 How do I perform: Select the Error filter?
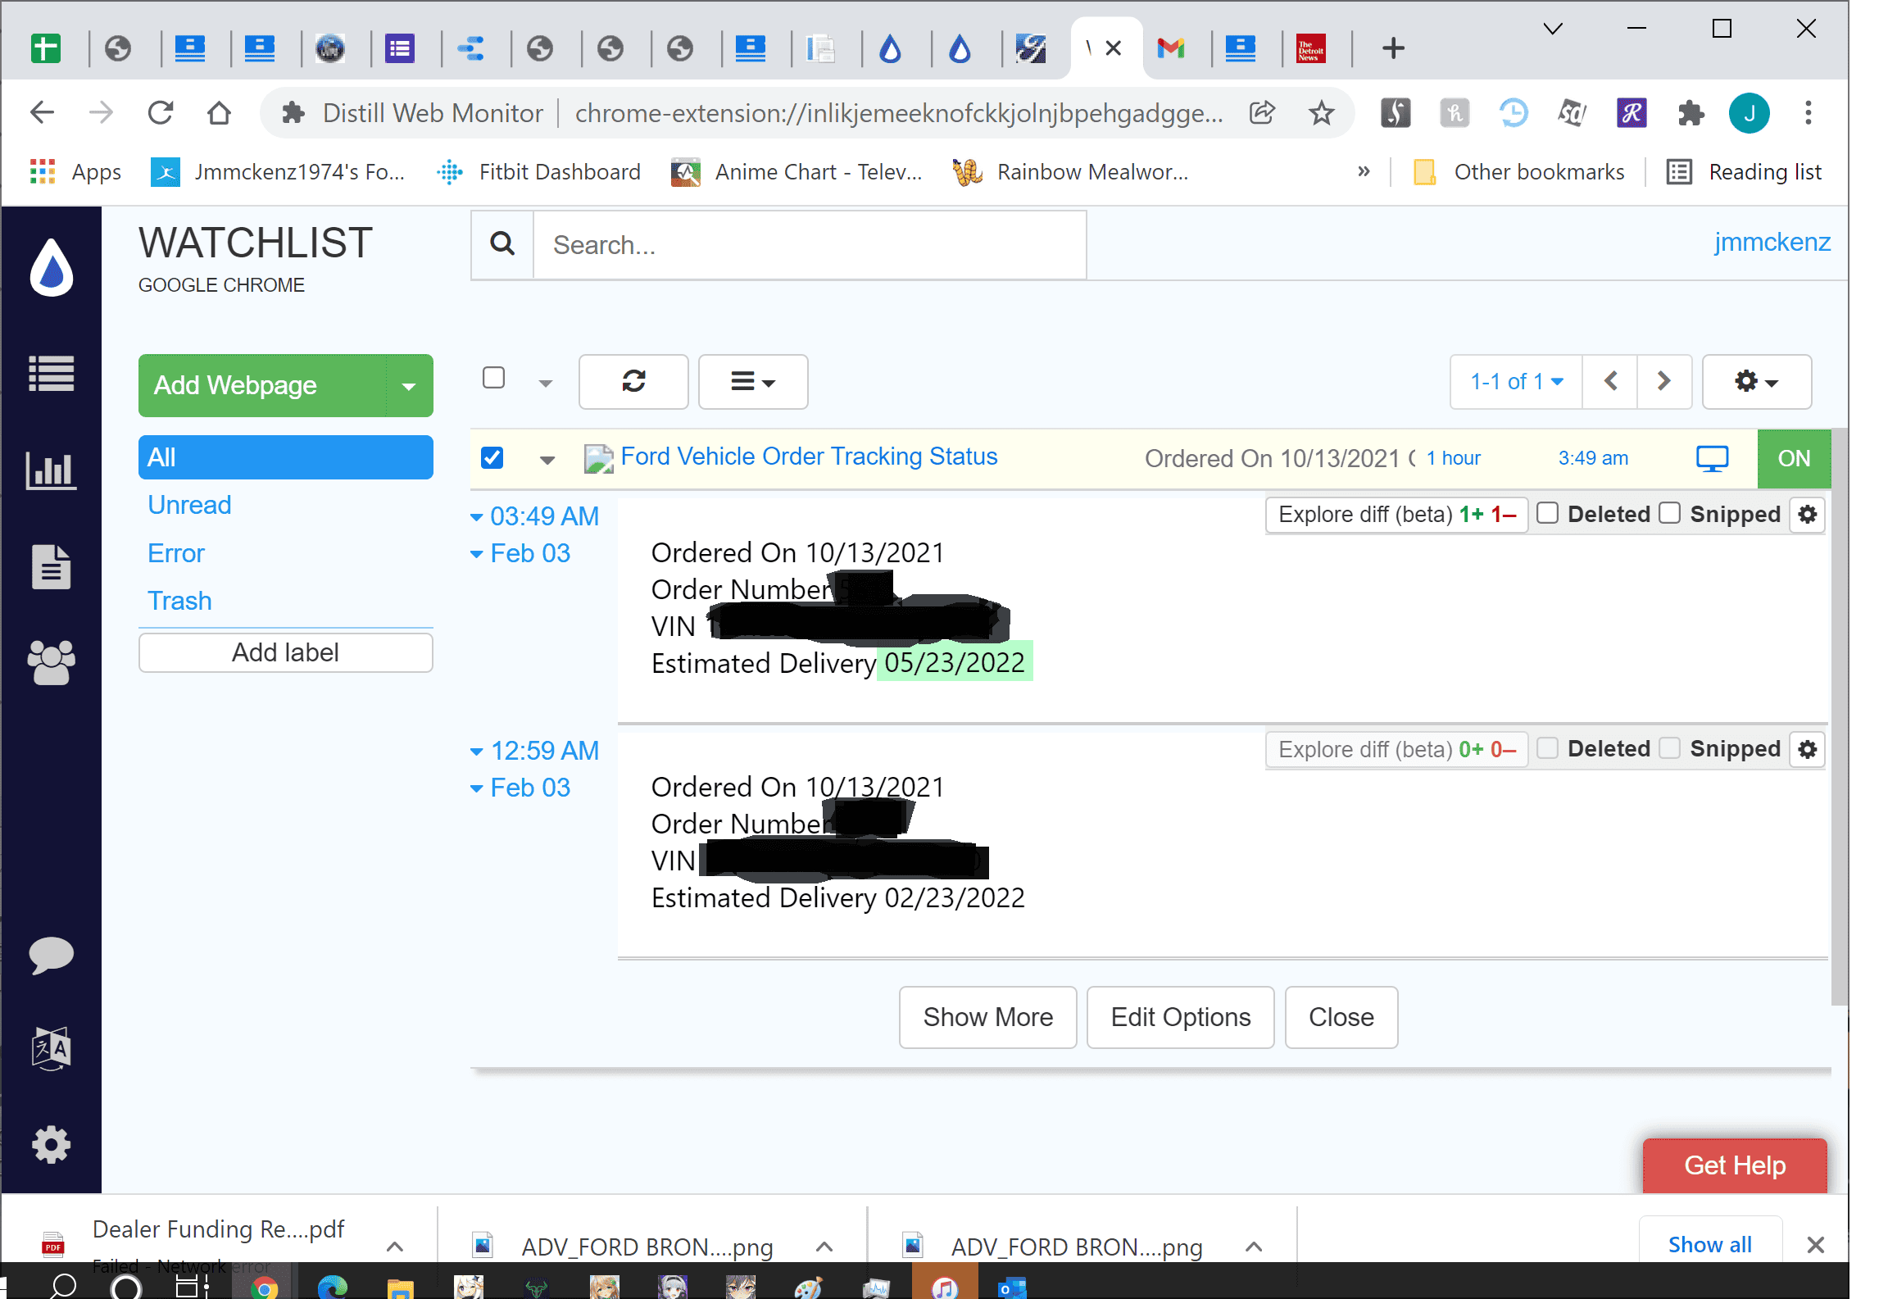[175, 553]
